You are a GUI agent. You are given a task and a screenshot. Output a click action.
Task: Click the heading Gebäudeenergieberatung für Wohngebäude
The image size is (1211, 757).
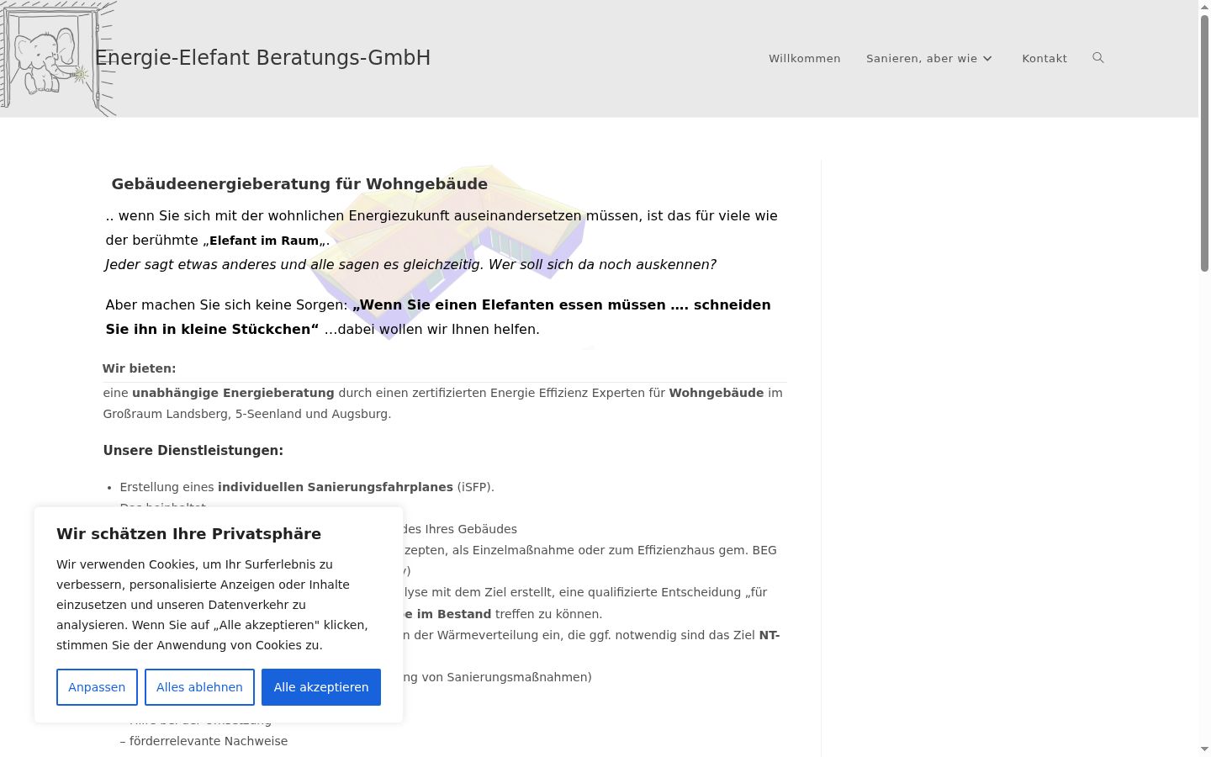[299, 184]
